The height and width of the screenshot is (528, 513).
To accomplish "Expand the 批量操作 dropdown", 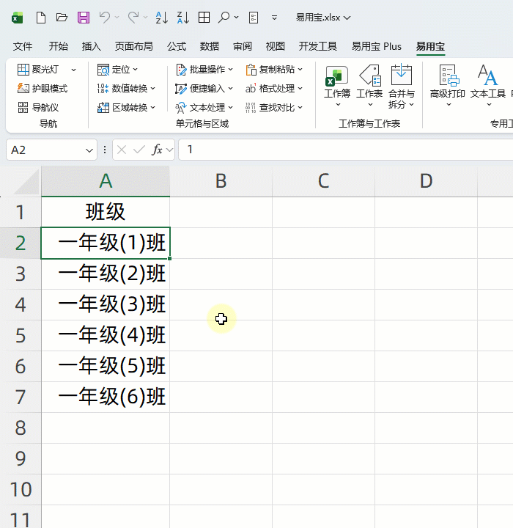I will [204, 70].
